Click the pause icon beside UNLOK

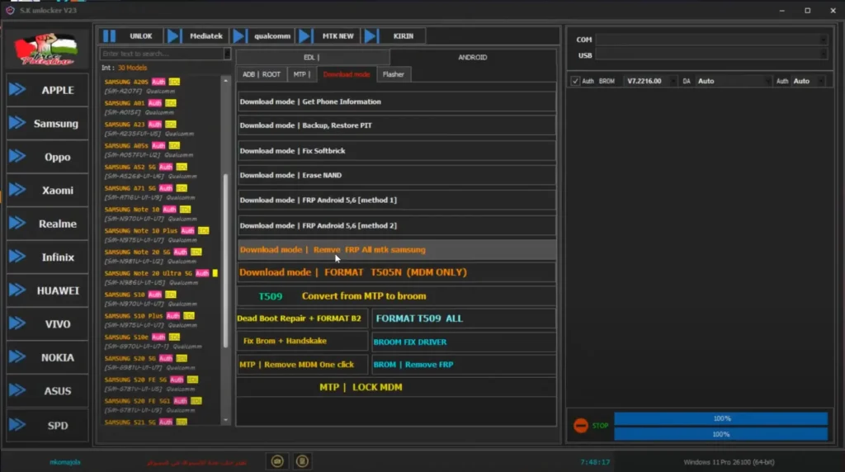coord(109,36)
